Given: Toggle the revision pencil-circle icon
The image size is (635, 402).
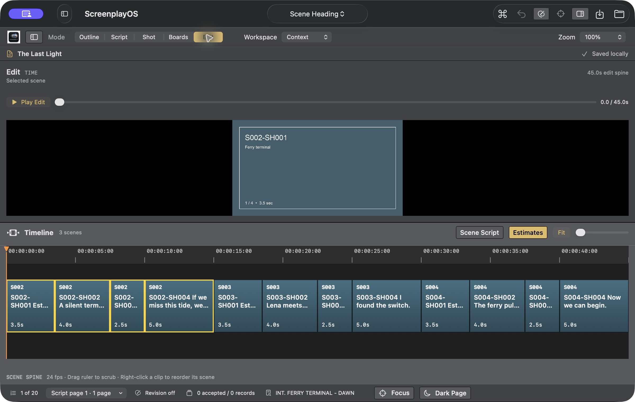Looking at the screenshot, I should (541, 14).
